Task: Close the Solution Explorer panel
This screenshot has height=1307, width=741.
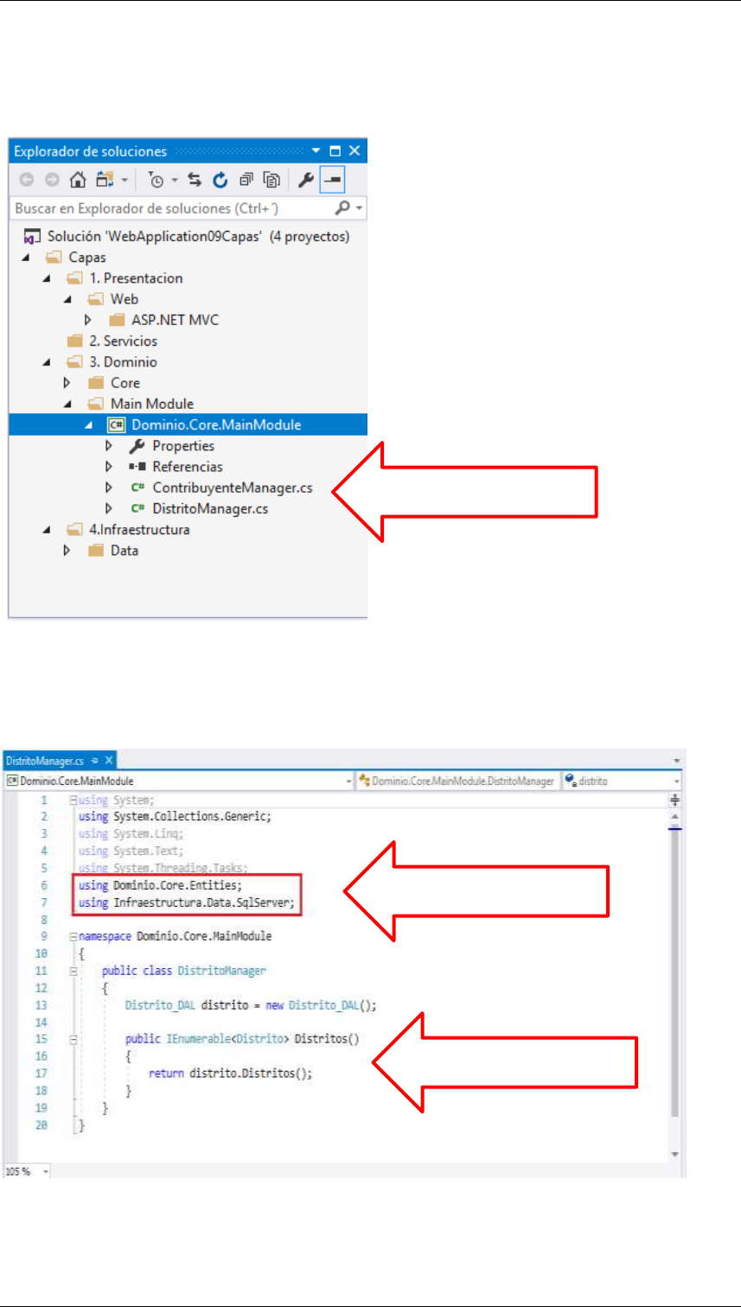Action: click(x=354, y=151)
